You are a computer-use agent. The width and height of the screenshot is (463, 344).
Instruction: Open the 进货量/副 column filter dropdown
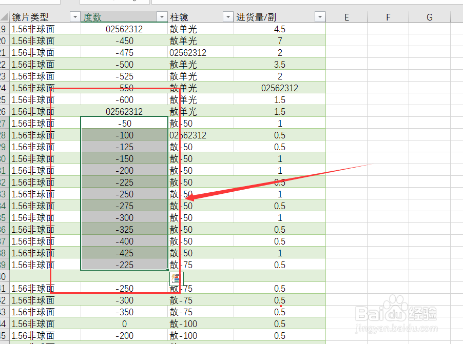[320, 17]
